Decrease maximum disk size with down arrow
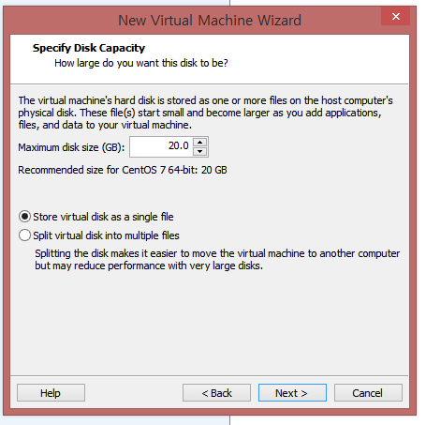This screenshot has width=426, height=425. [x=200, y=152]
